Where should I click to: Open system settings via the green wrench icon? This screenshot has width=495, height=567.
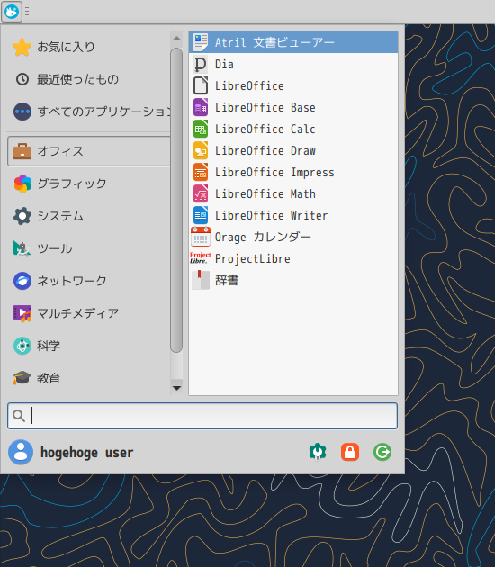[318, 452]
